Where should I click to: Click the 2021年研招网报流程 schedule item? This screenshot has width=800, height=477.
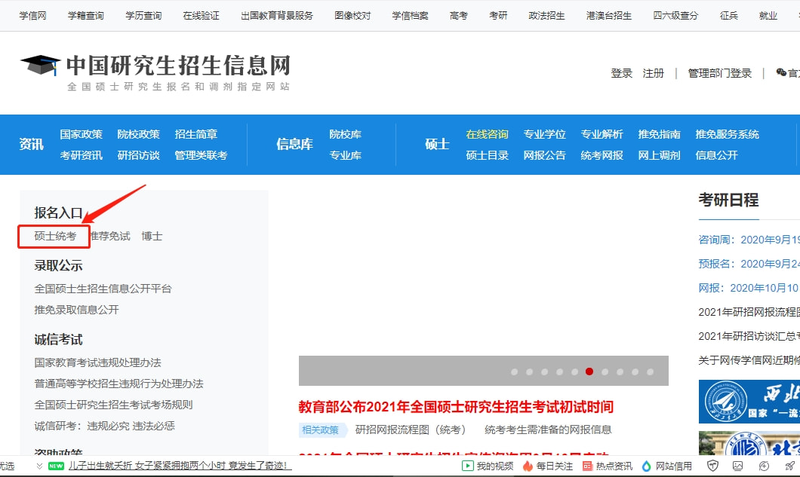749,312
